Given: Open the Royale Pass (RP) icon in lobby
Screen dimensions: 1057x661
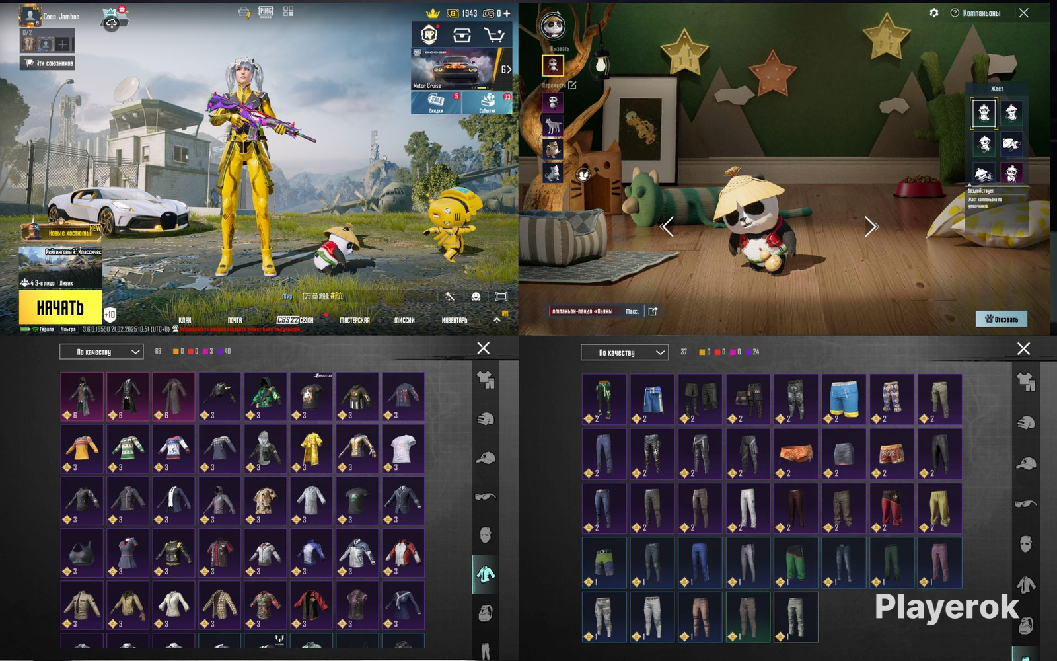Looking at the screenshot, I should 430,34.
